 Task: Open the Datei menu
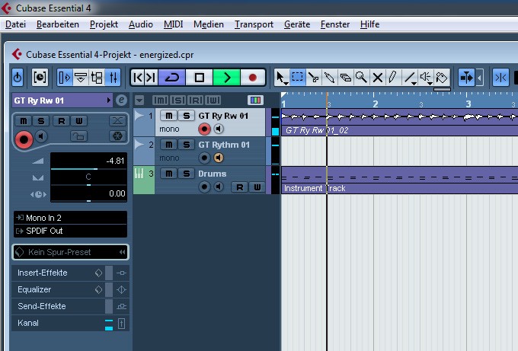click(x=15, y=24)
